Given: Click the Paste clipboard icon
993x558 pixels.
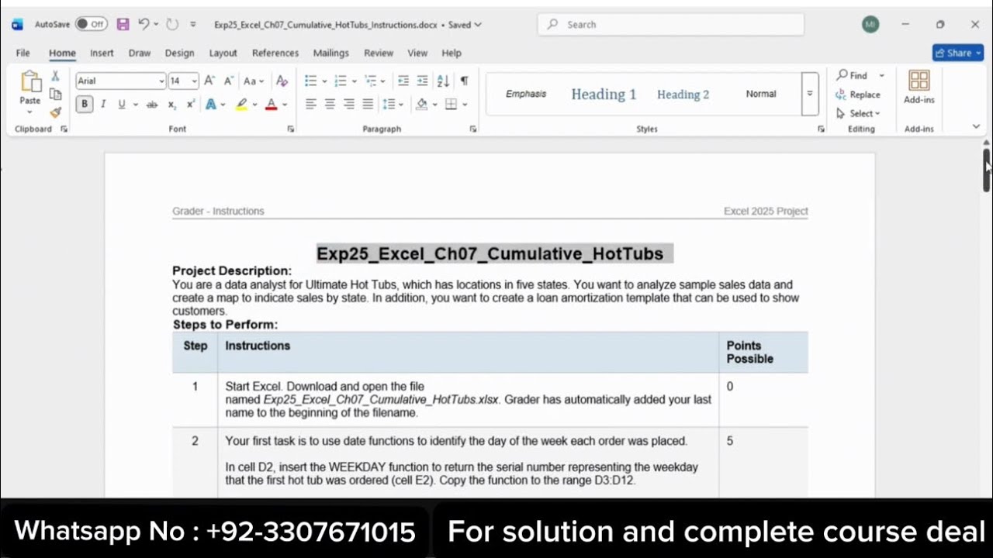Looking at the screenshot, I should (30, 82).
